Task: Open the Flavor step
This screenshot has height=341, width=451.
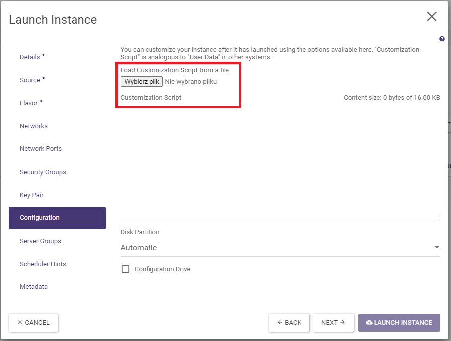Action: (x=29, y=103)
